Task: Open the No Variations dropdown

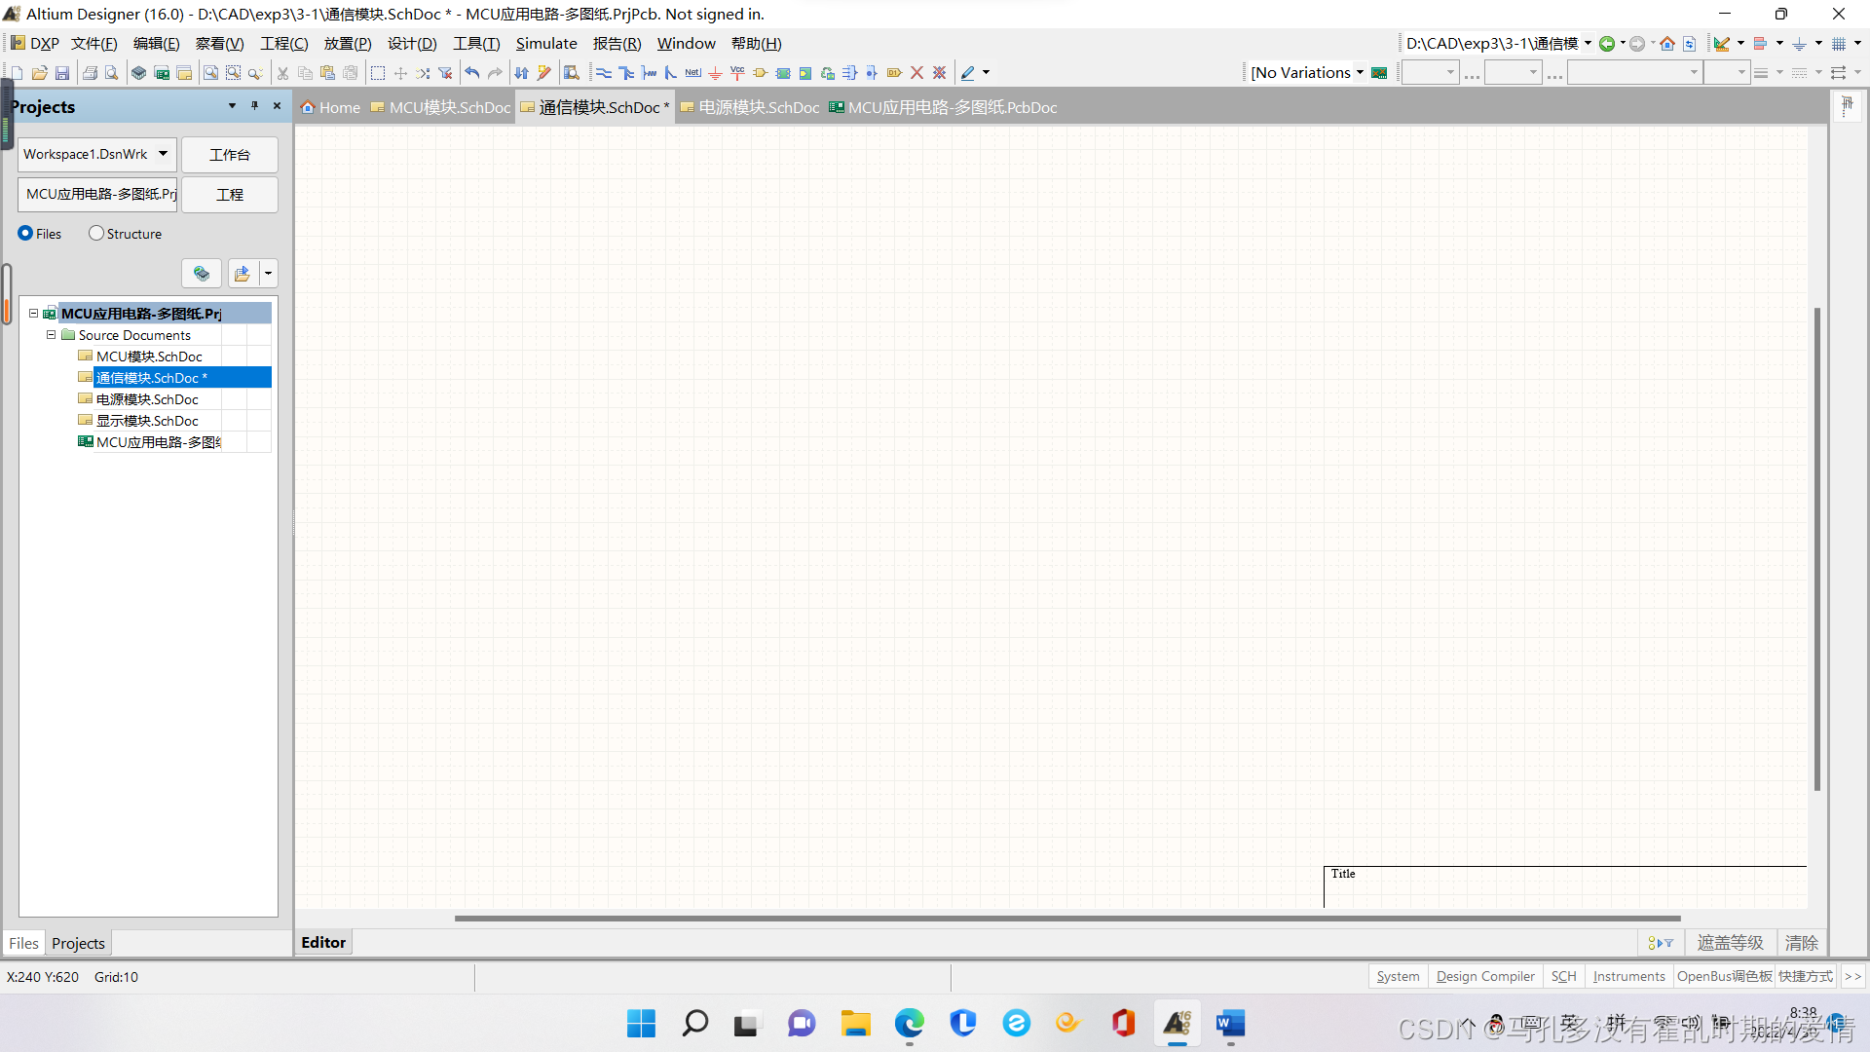Action: (x=1360, y=73)
